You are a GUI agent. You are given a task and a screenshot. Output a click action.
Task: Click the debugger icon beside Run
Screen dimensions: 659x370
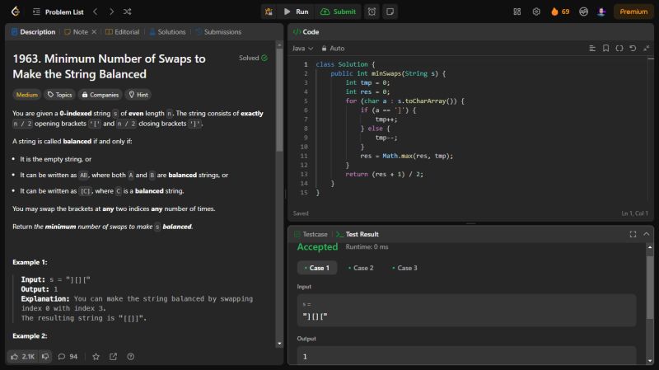click(269, 12)
